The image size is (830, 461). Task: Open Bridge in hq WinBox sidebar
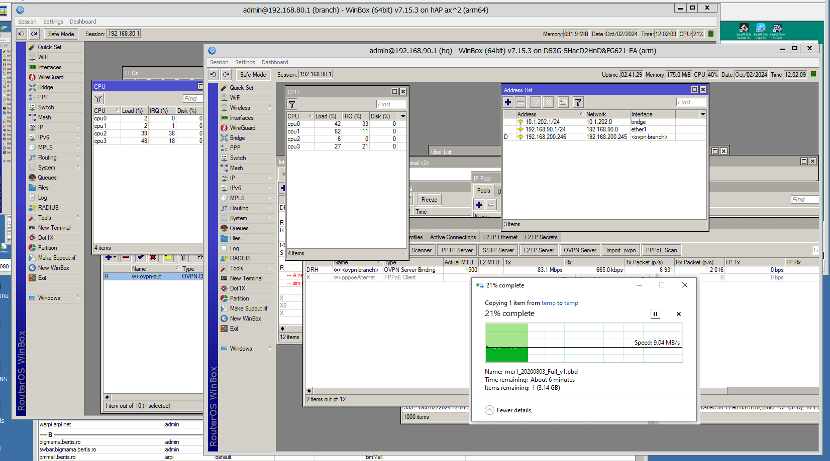pos(237,138)
